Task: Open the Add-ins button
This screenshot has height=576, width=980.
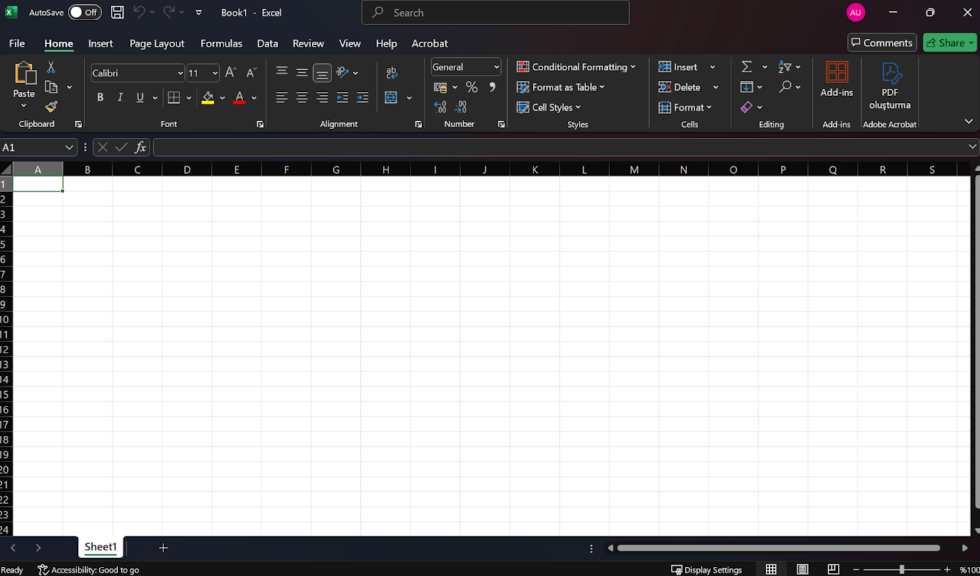Action: 837,80
